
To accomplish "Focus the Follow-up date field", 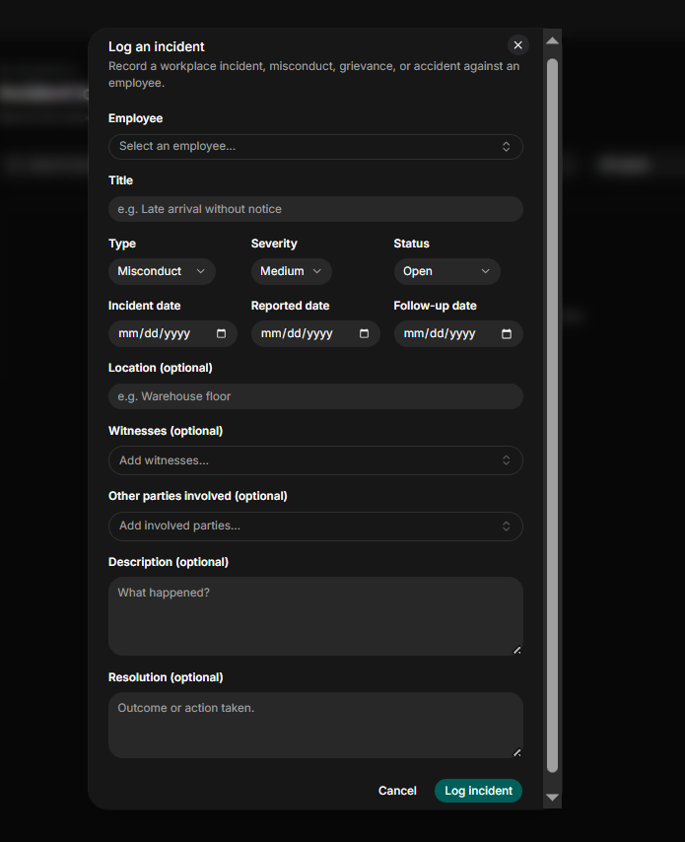I will click(x=458, y=333).
